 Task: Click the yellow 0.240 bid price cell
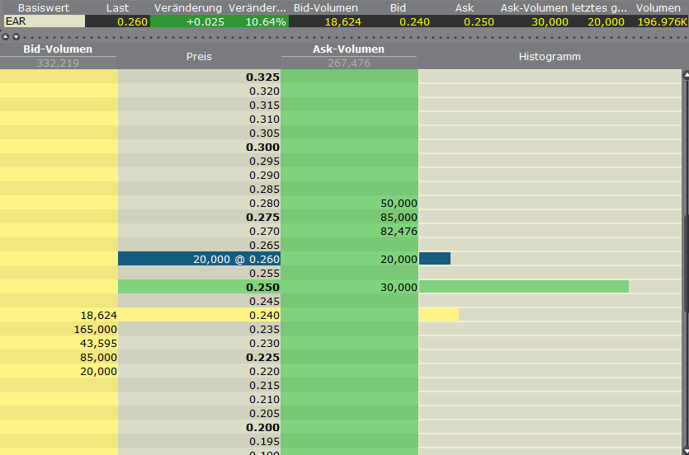(199, 315)
